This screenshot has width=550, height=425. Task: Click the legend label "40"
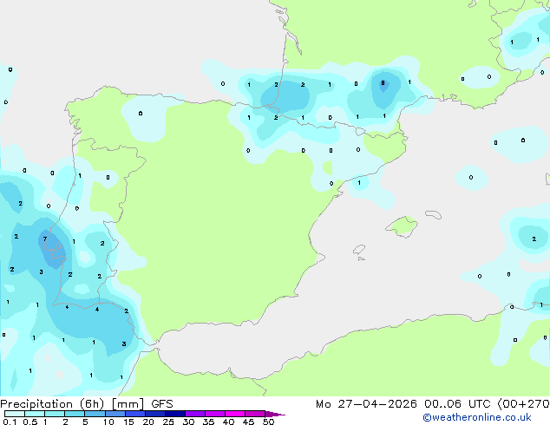point(228,422)
